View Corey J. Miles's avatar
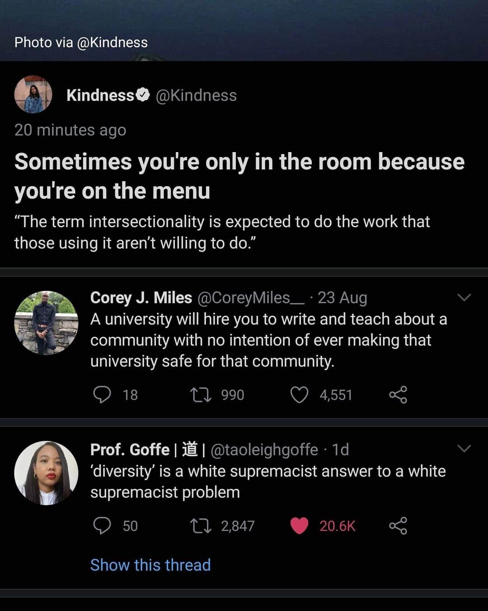The height and width of the screenshot is (611, 488). (x=46, y=323)
